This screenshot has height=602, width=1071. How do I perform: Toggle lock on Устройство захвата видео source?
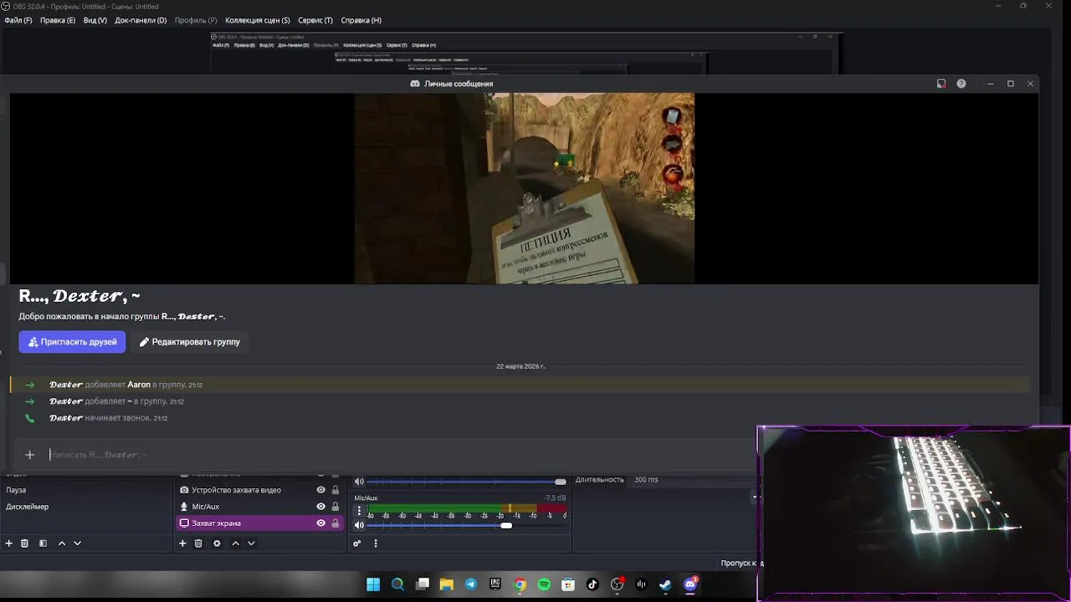(336, 490)
